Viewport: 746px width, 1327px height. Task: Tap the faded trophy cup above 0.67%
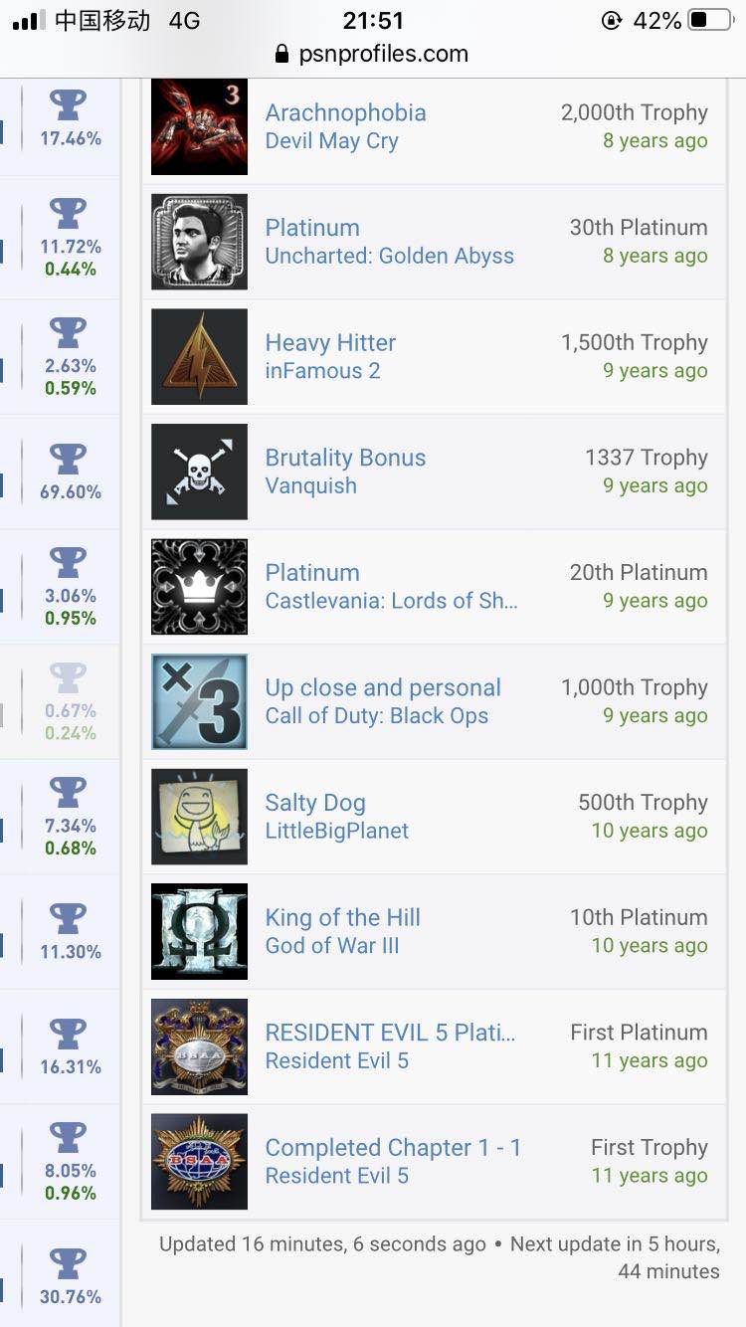(x=68, y=677)
